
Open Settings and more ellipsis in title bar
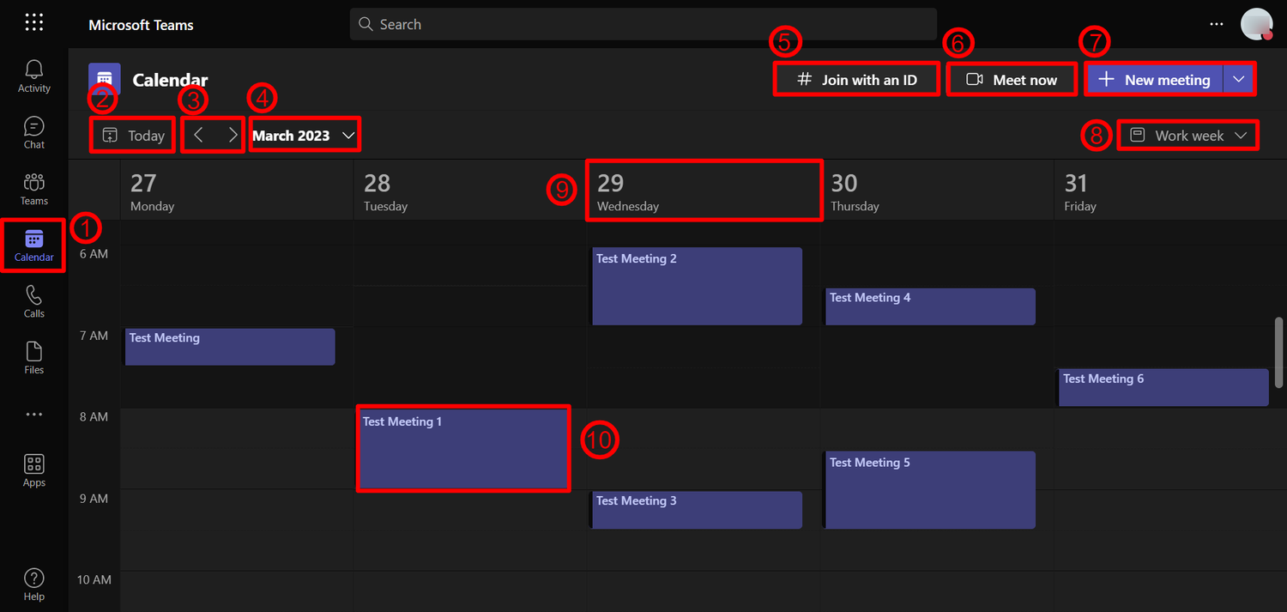click(x=1217, y=24)
